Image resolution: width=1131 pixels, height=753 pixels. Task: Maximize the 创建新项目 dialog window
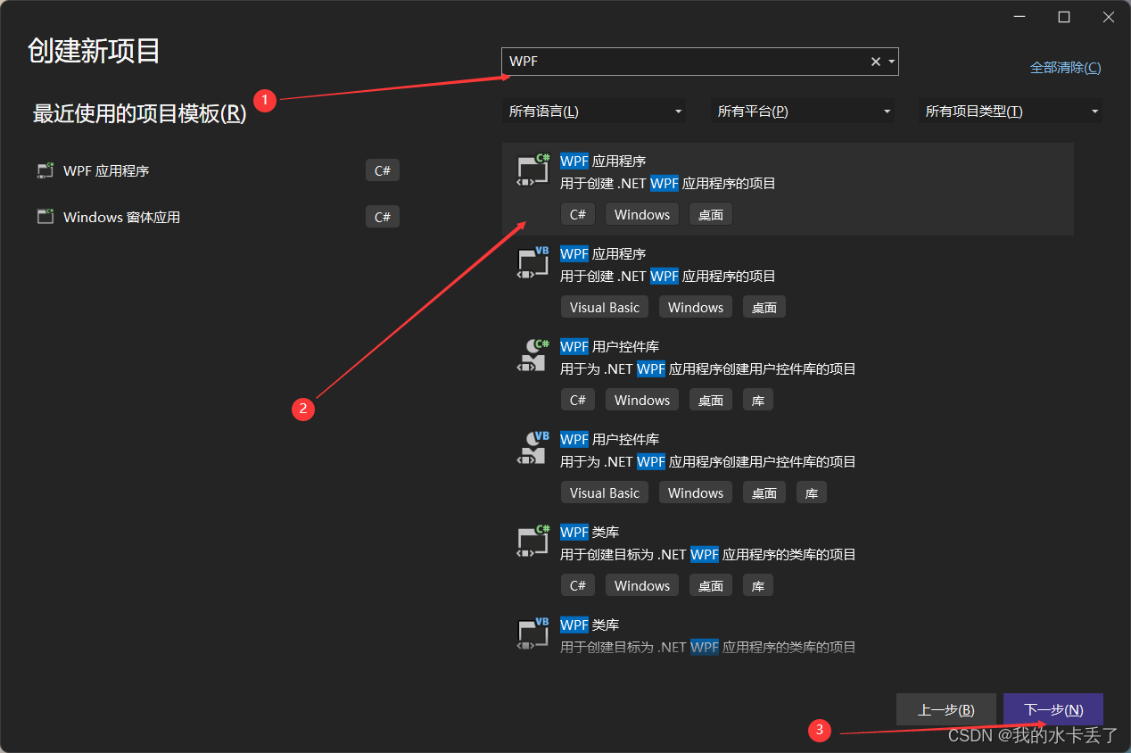point(1064,17)
